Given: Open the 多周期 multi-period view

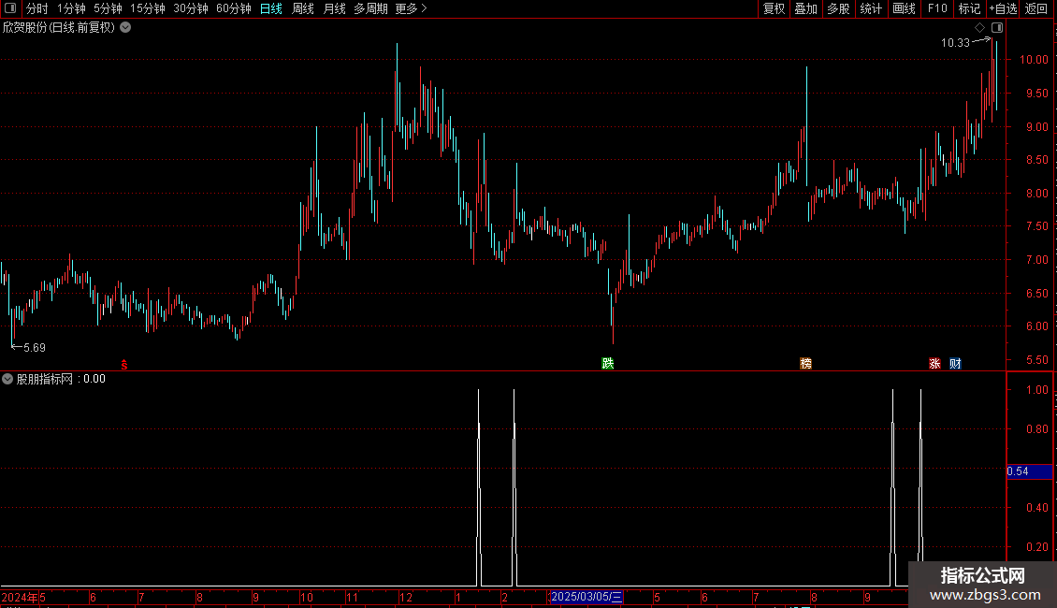Looking at the screenshot, I should pos(370,8).
